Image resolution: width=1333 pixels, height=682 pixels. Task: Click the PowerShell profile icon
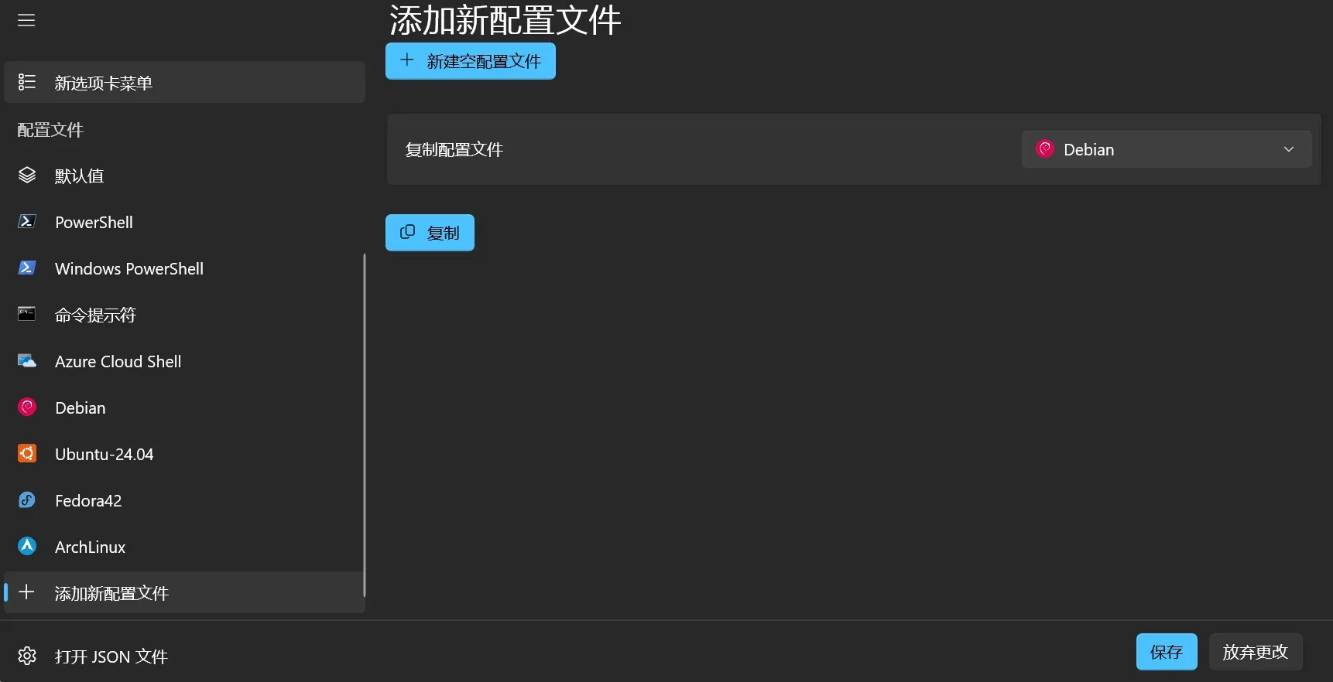pos(27,222)
